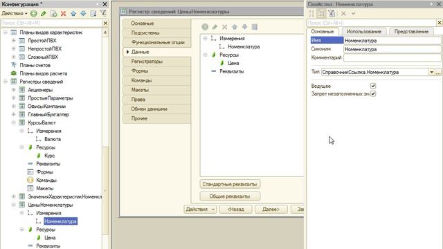443x249 pixels.
Task: Switch to the Использование tab in Properties
Action: click(x=364, y=32)
